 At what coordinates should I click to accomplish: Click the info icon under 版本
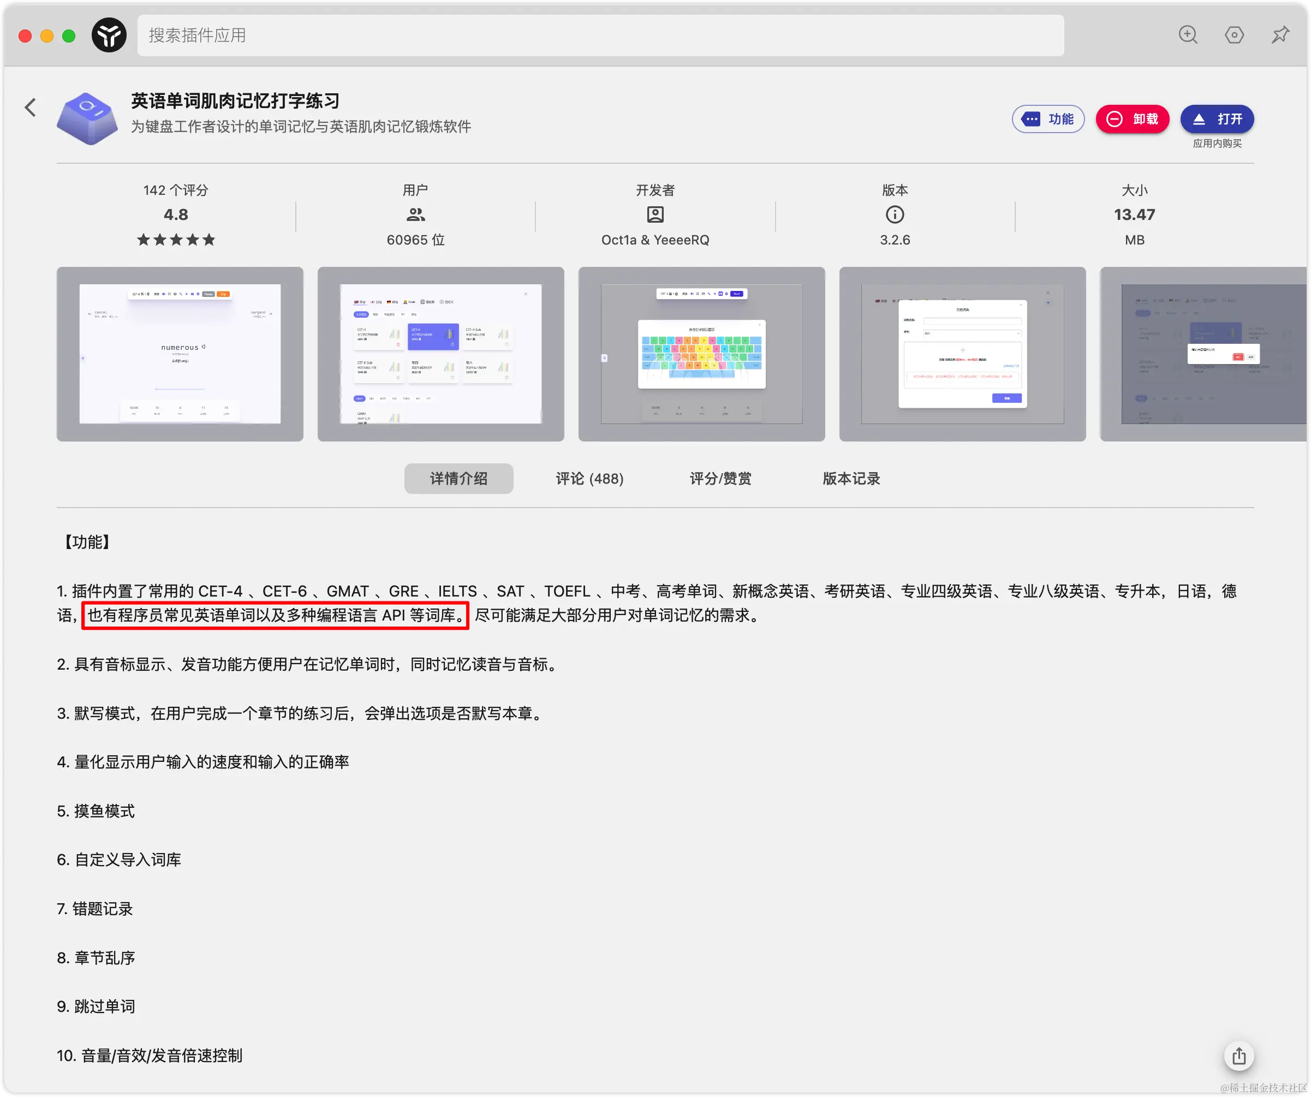click(895, 214)
